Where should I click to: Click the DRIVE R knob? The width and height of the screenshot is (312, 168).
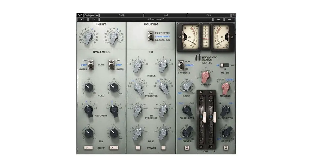[226, 132]
